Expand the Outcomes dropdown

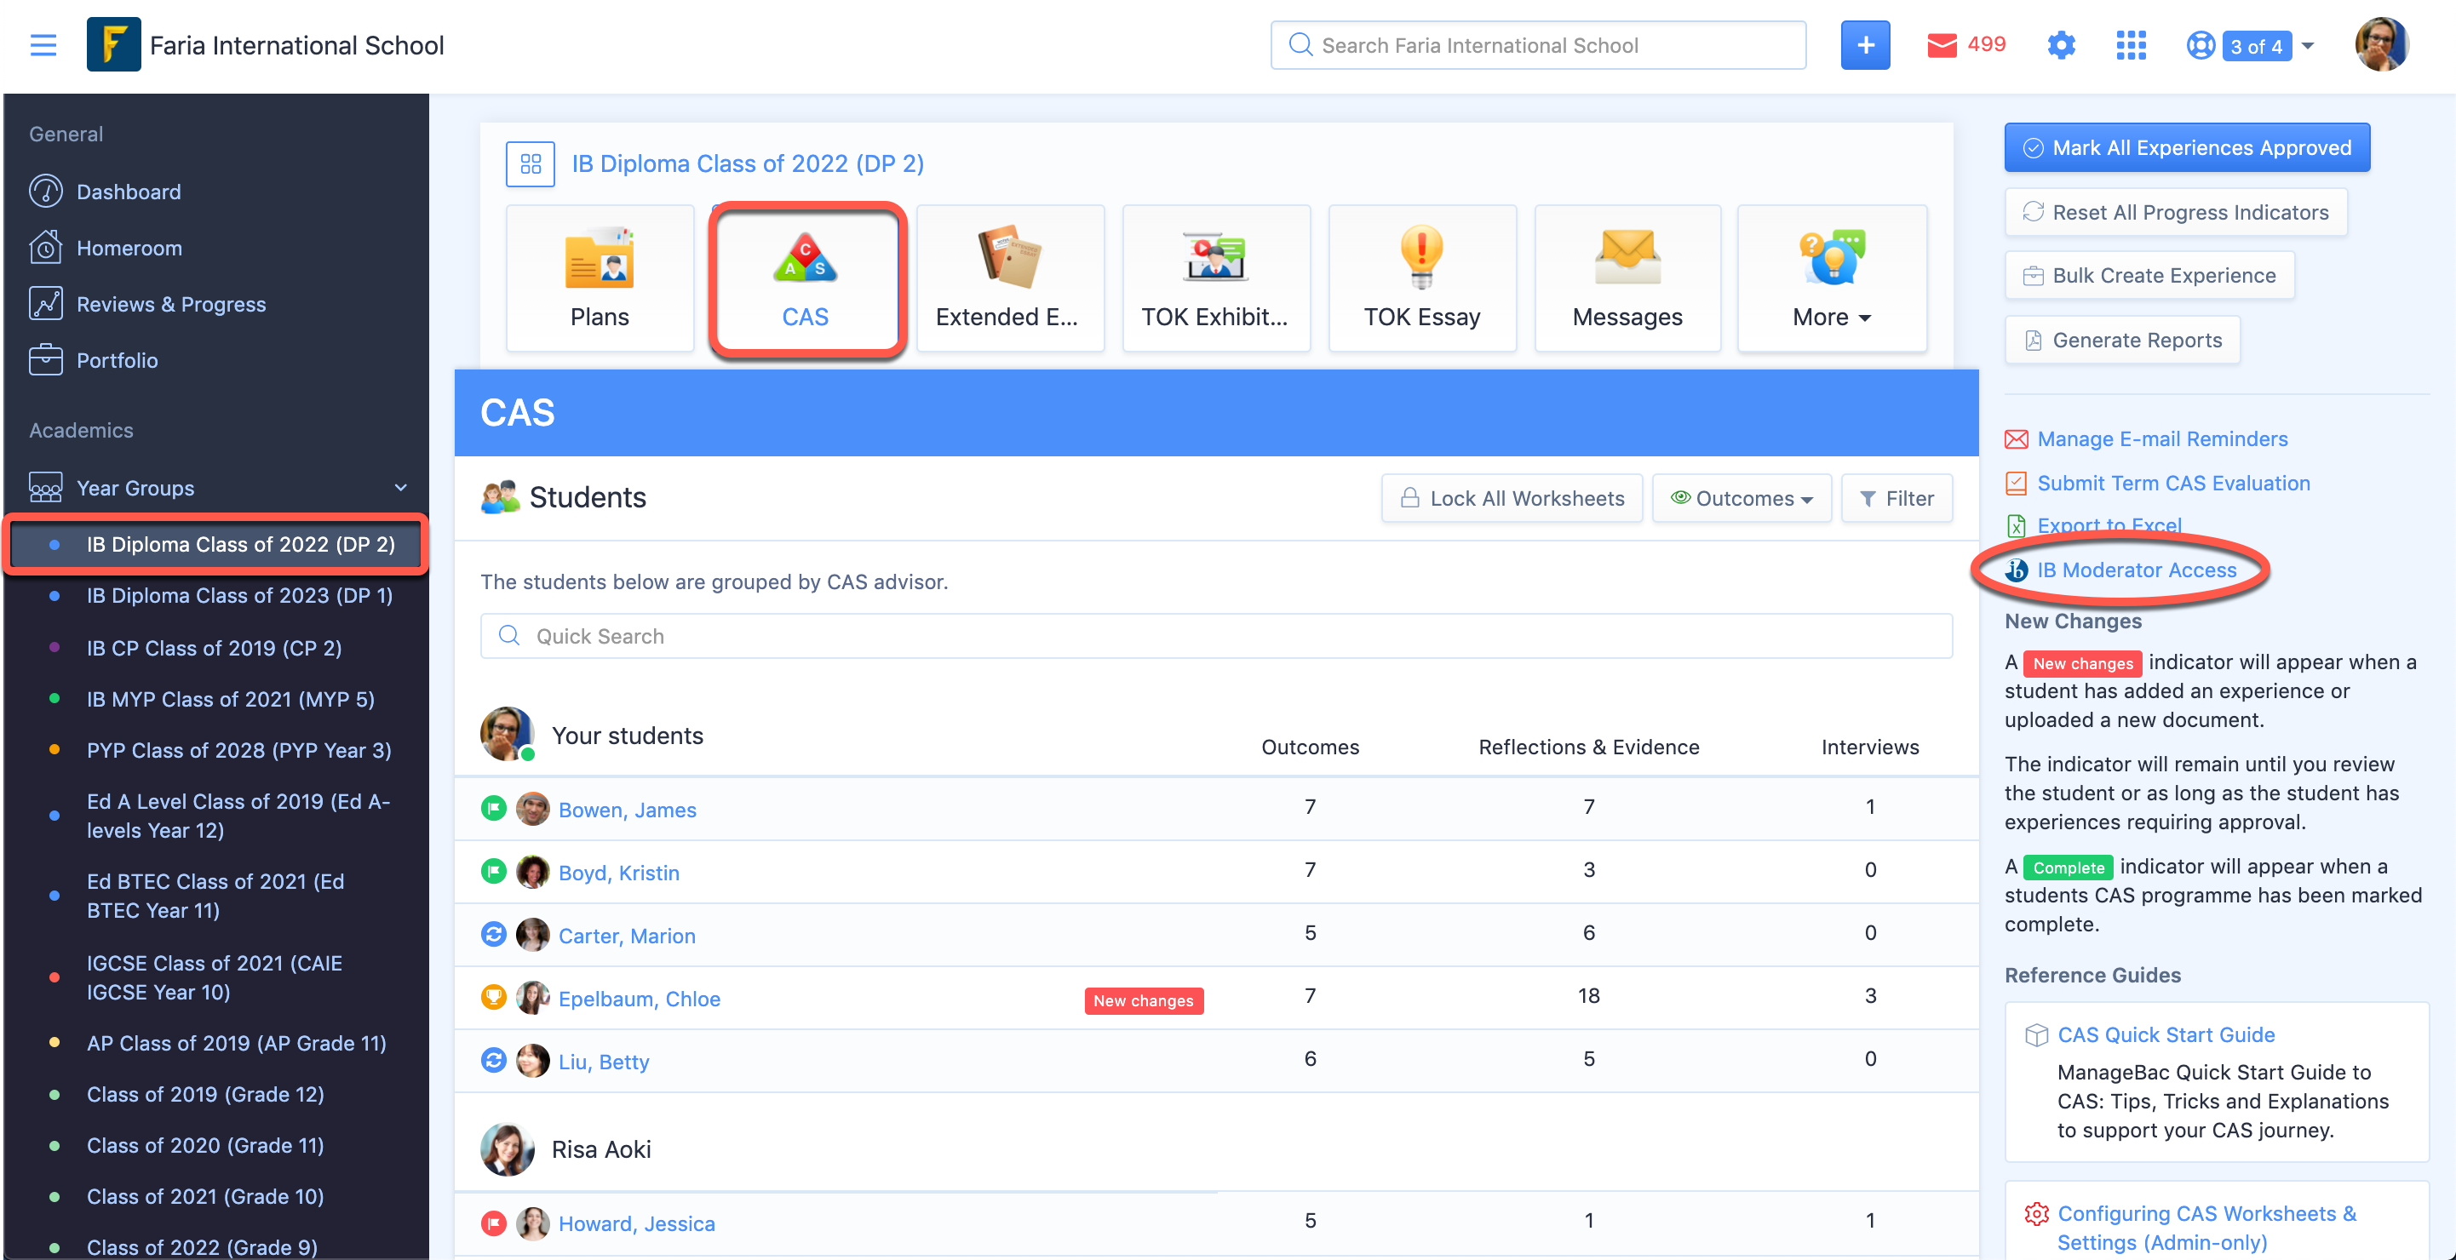pos(1741,499)
